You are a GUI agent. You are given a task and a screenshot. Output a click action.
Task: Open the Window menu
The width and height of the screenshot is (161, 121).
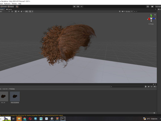point(14,4)
